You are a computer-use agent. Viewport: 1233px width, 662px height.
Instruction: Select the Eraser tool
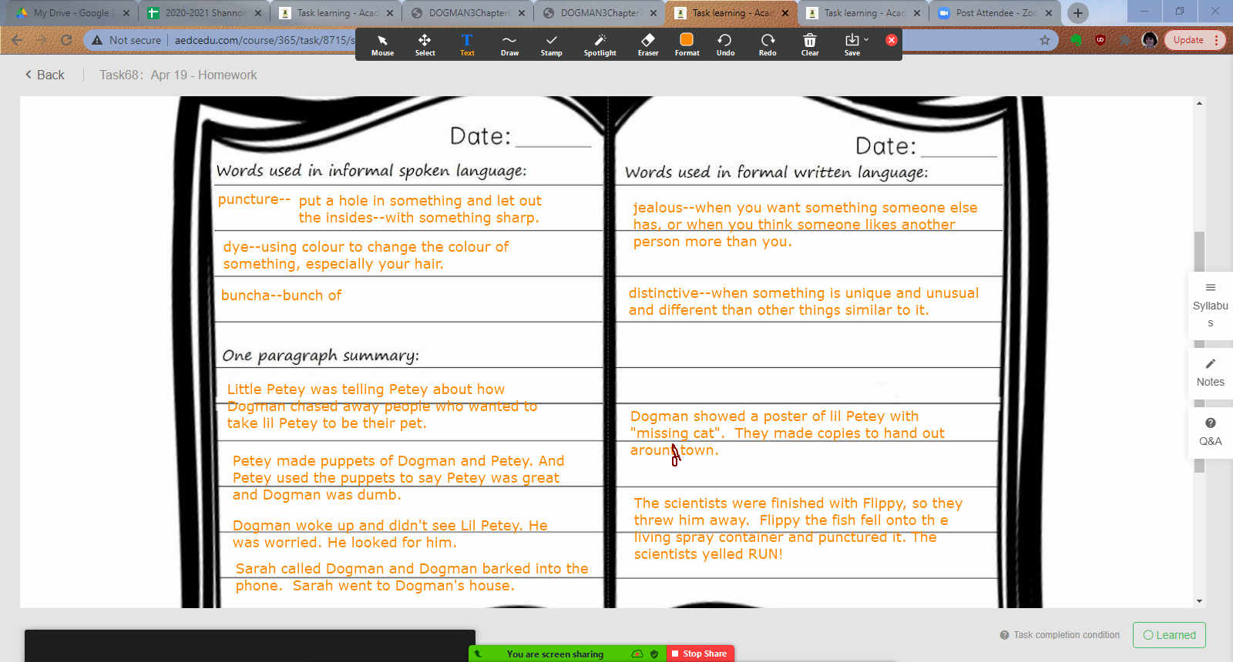[648, 45]
